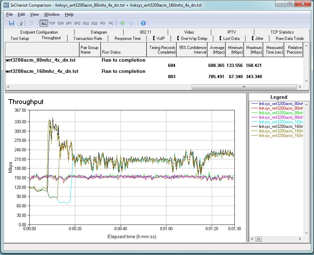Click the results table scroll down arrow

pos(306,81)
